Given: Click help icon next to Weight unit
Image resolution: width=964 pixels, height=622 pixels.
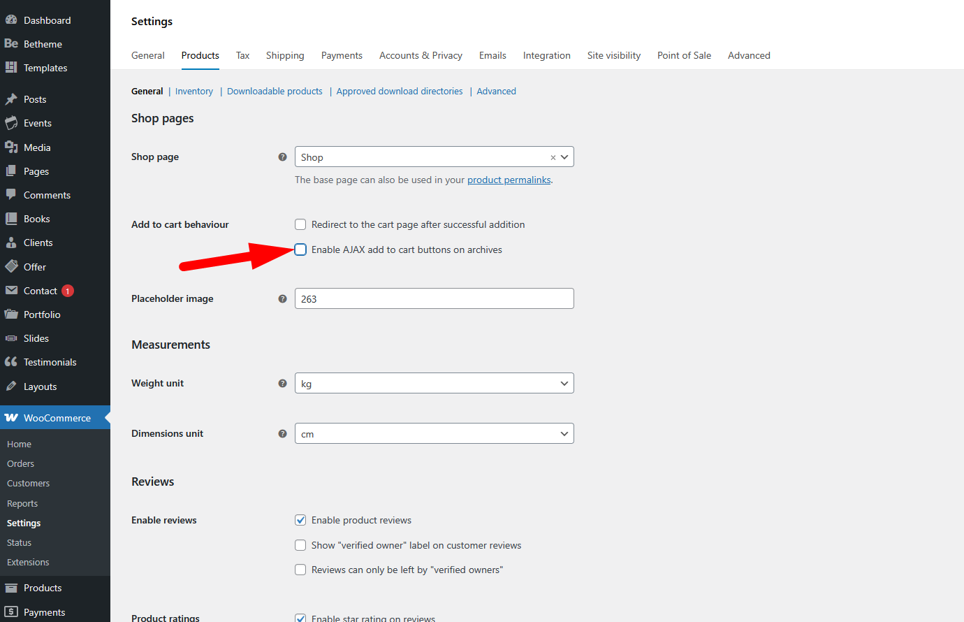Looking at the screenshot, I should (x=282, y=384).
